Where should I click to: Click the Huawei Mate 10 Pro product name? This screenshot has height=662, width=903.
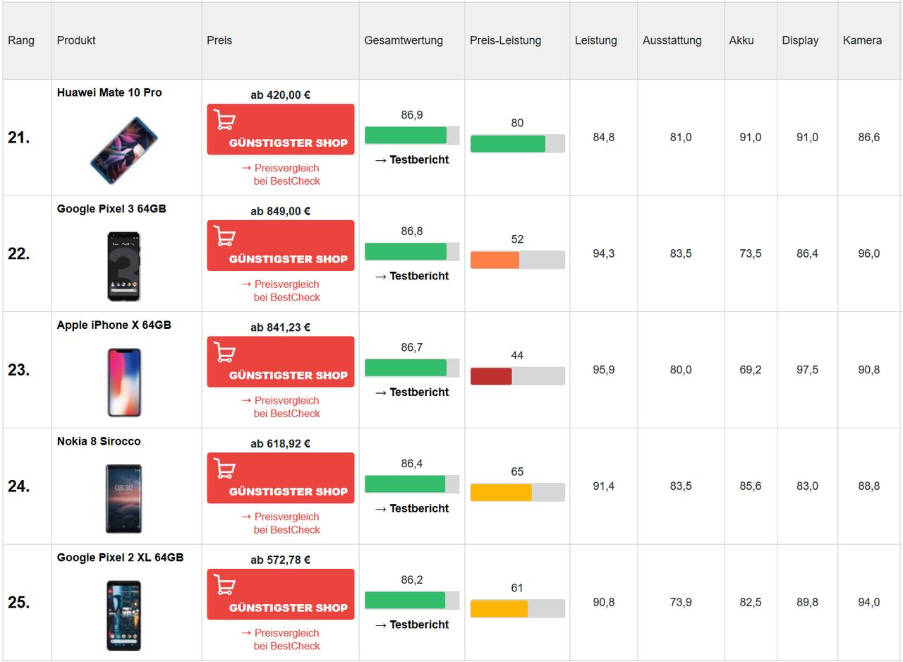[109, 92]
